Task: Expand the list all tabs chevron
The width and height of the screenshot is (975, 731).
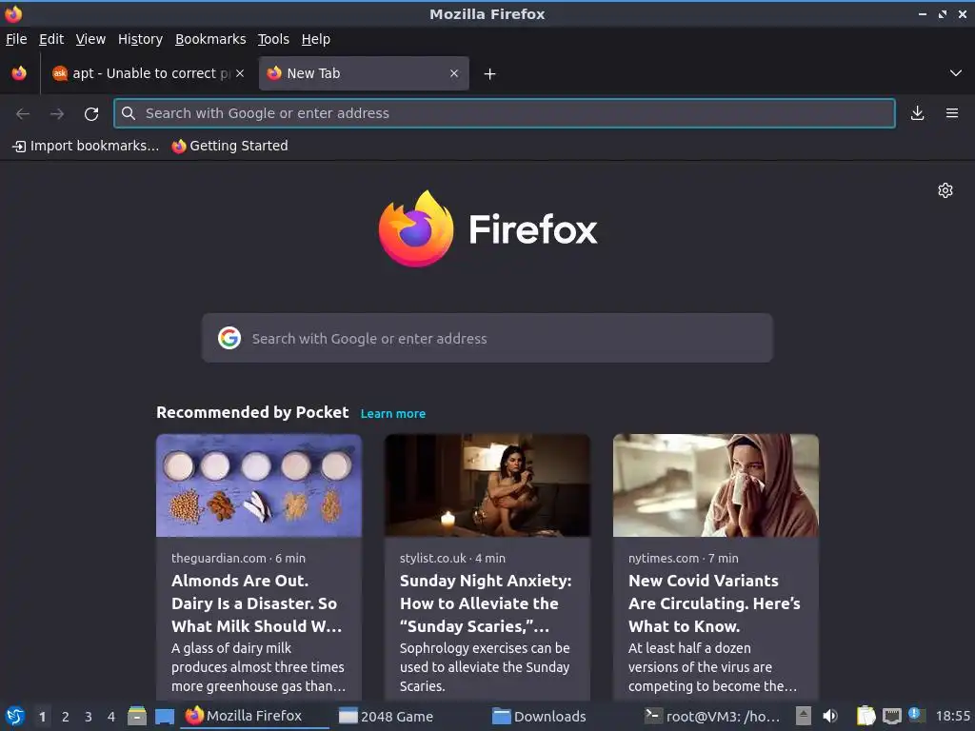Action: pyautogui.click(x=956, y=73)
